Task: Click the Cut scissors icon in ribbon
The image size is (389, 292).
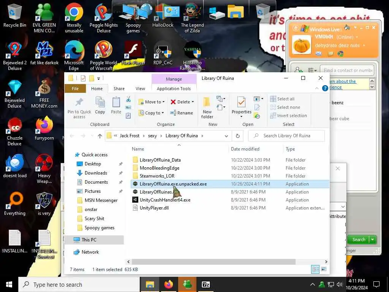Action: pyautogui.click(x=128, y=99)
